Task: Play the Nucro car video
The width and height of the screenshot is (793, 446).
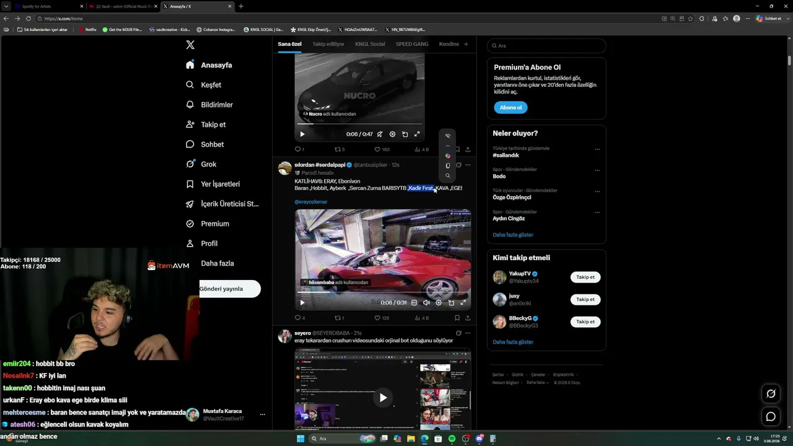Action: coord(302,134)
